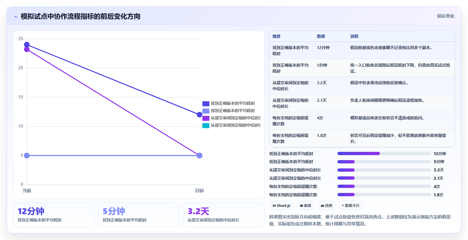Click the description starting 统一入口和命名规则后

[400, 68]
